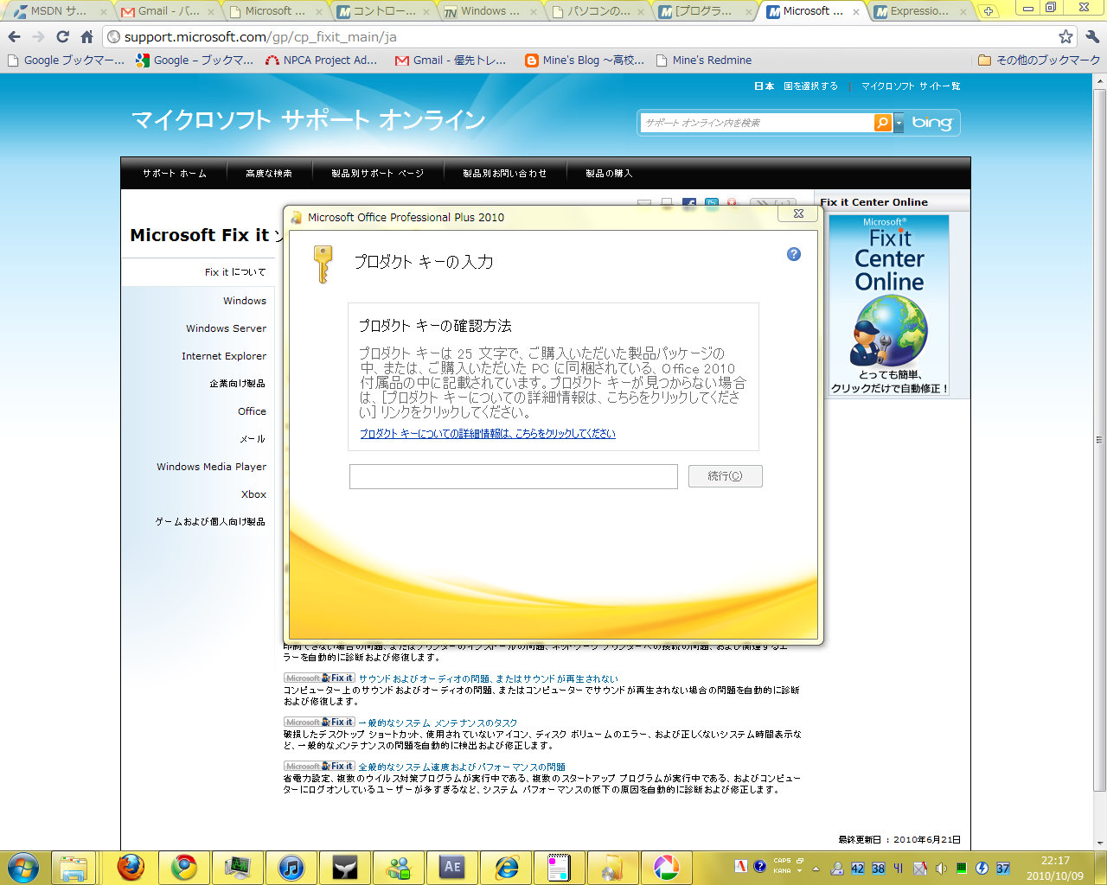Screen dimensions: 1107x885
Task: Open the 製品別お問い合わせ nav item
Action: [x=505, y=174]
